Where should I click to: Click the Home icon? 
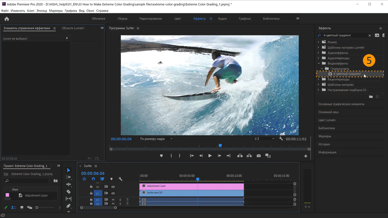pos(6,19)
